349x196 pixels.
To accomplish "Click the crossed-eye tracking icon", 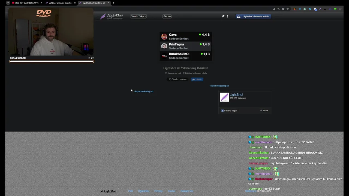I will 283,9.
